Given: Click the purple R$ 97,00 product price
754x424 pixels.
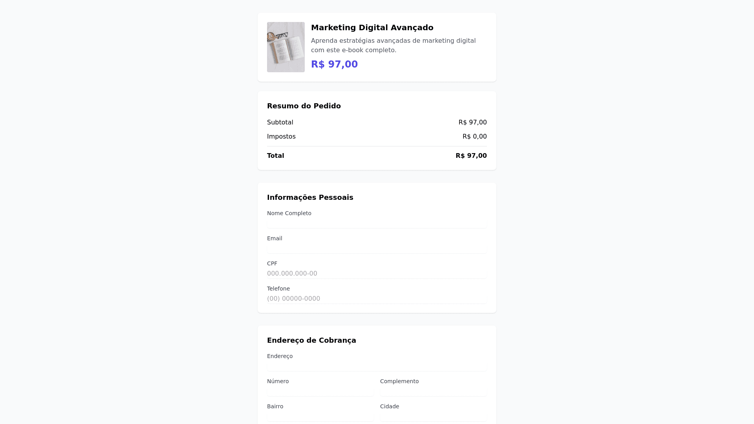Looking at the screenshot, I should (x=334, y=64).
